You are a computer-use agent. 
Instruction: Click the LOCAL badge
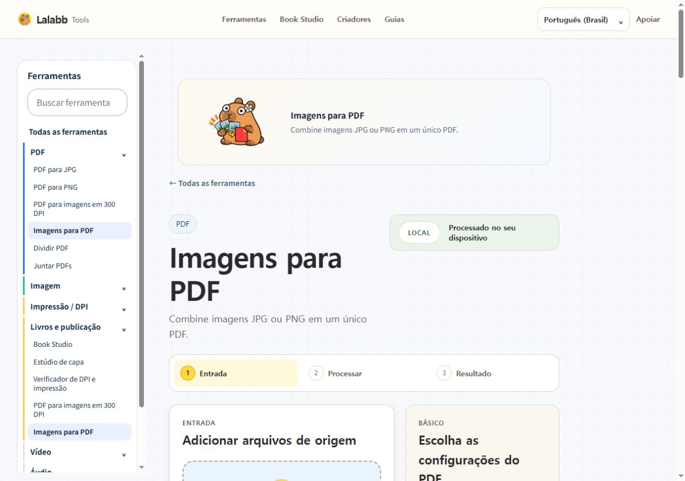tap(419, 233)
